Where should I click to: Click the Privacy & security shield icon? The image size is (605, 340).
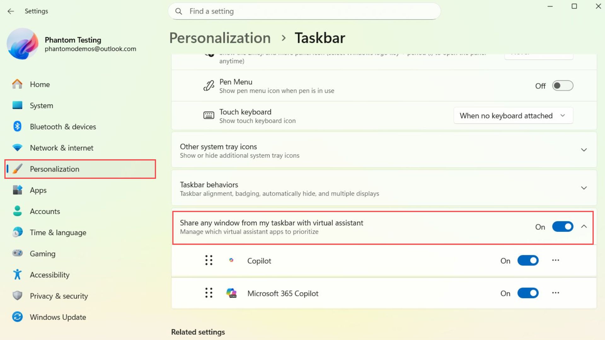point(17,296)
